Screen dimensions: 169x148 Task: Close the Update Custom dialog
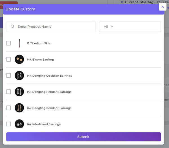tap(163, 7)
